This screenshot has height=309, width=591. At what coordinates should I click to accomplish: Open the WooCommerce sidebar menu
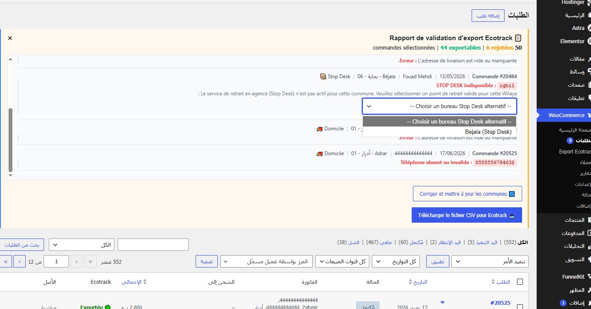tap(564, 115)
